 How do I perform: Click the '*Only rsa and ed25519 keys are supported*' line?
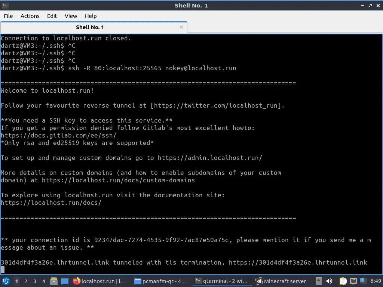coord(77,143)
